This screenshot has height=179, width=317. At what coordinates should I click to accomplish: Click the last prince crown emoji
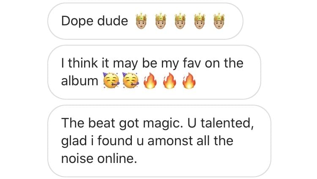(219, 21)
